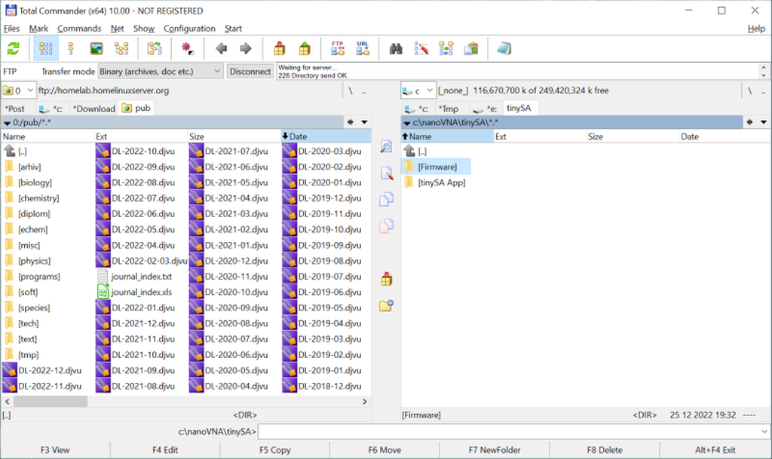Sort the left panel by the Date column
Screen dimensions: 772x459
(326, 136)
